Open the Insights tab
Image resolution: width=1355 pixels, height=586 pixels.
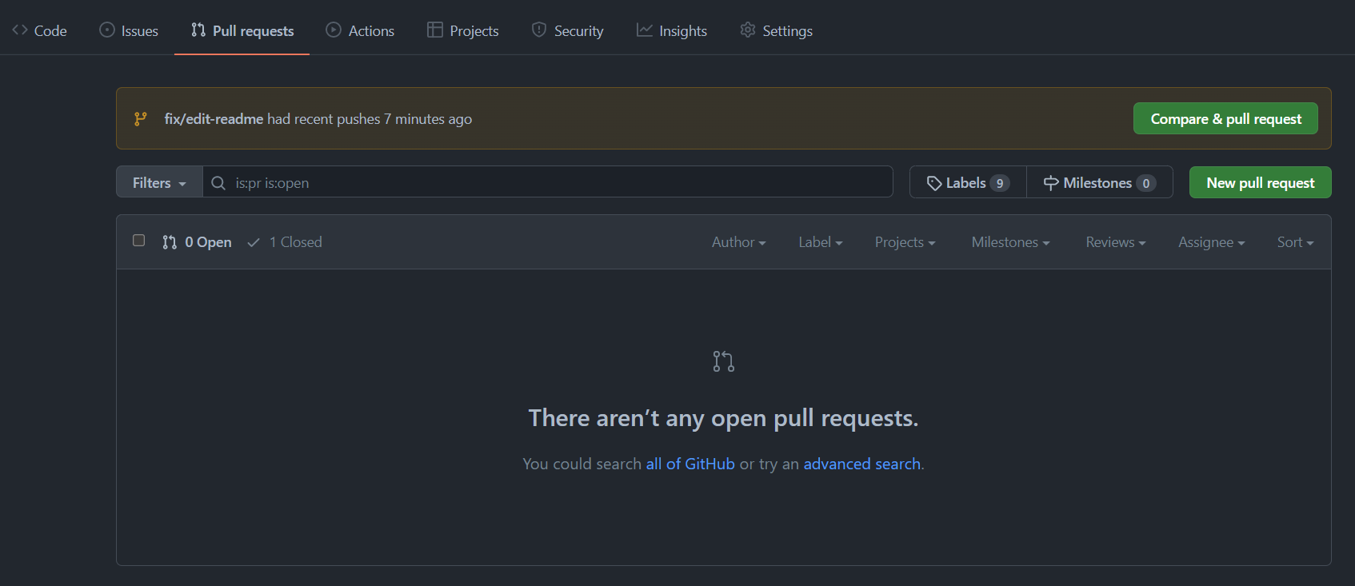click(x=672, y=30)
